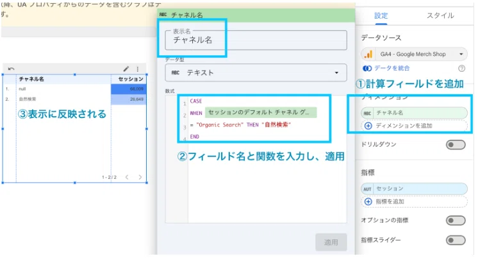Image resolution: width=478 pixels, height=263 pixels.
Task: Open the テキスト data type dropdown
Action: click(x=256, y=72)
